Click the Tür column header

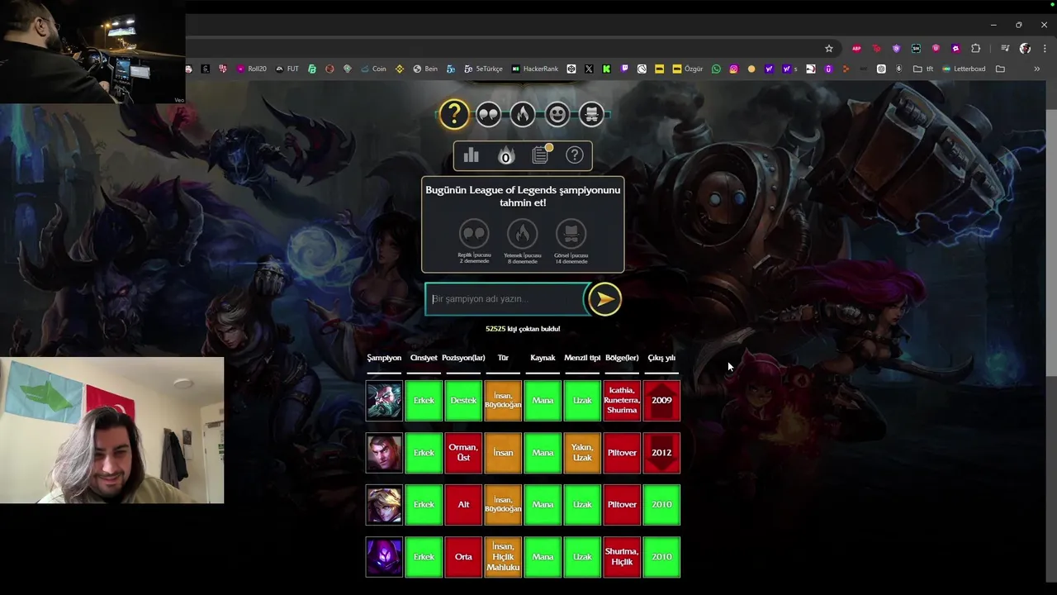coord(503,358)
